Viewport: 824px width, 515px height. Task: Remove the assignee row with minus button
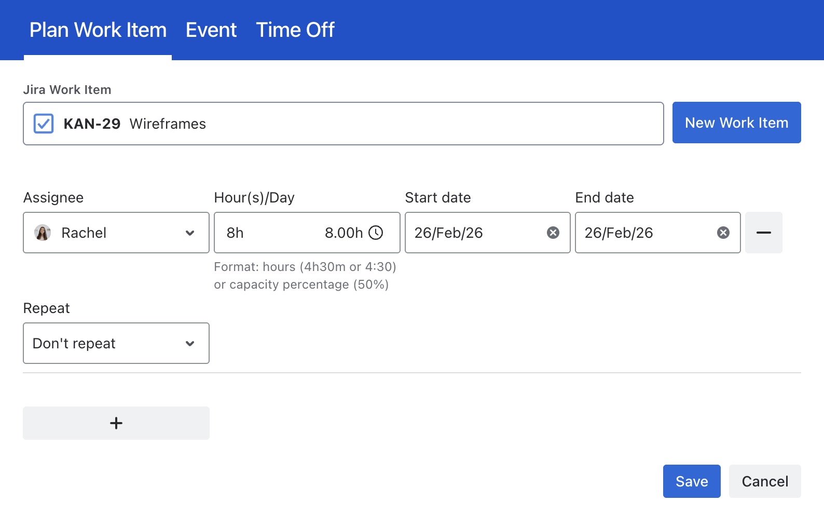click(763, 233)
